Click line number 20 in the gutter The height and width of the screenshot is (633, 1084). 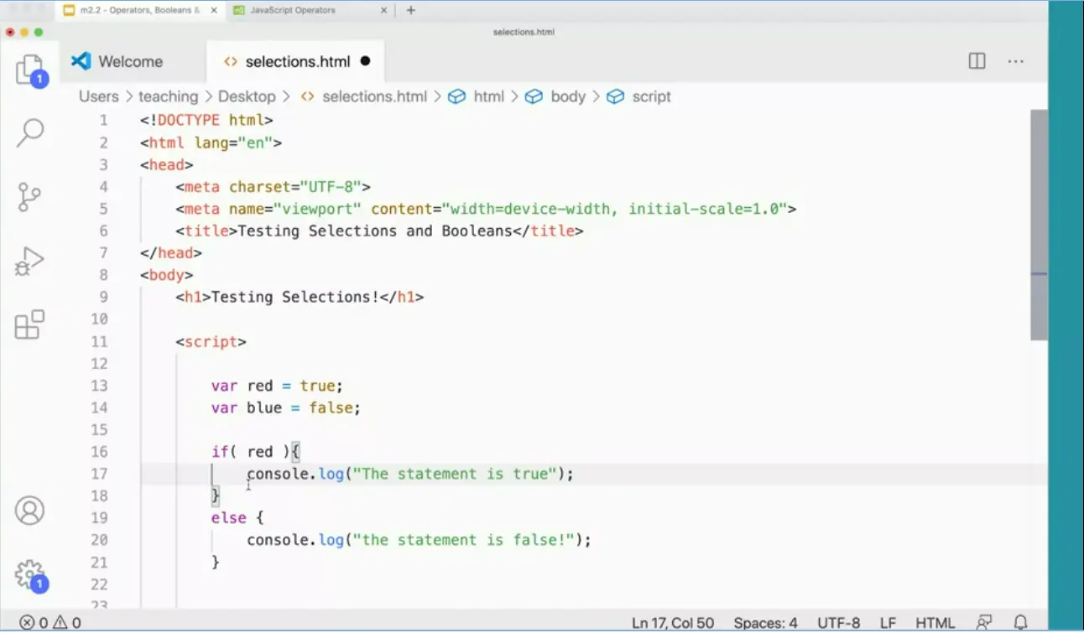point(99,540)
